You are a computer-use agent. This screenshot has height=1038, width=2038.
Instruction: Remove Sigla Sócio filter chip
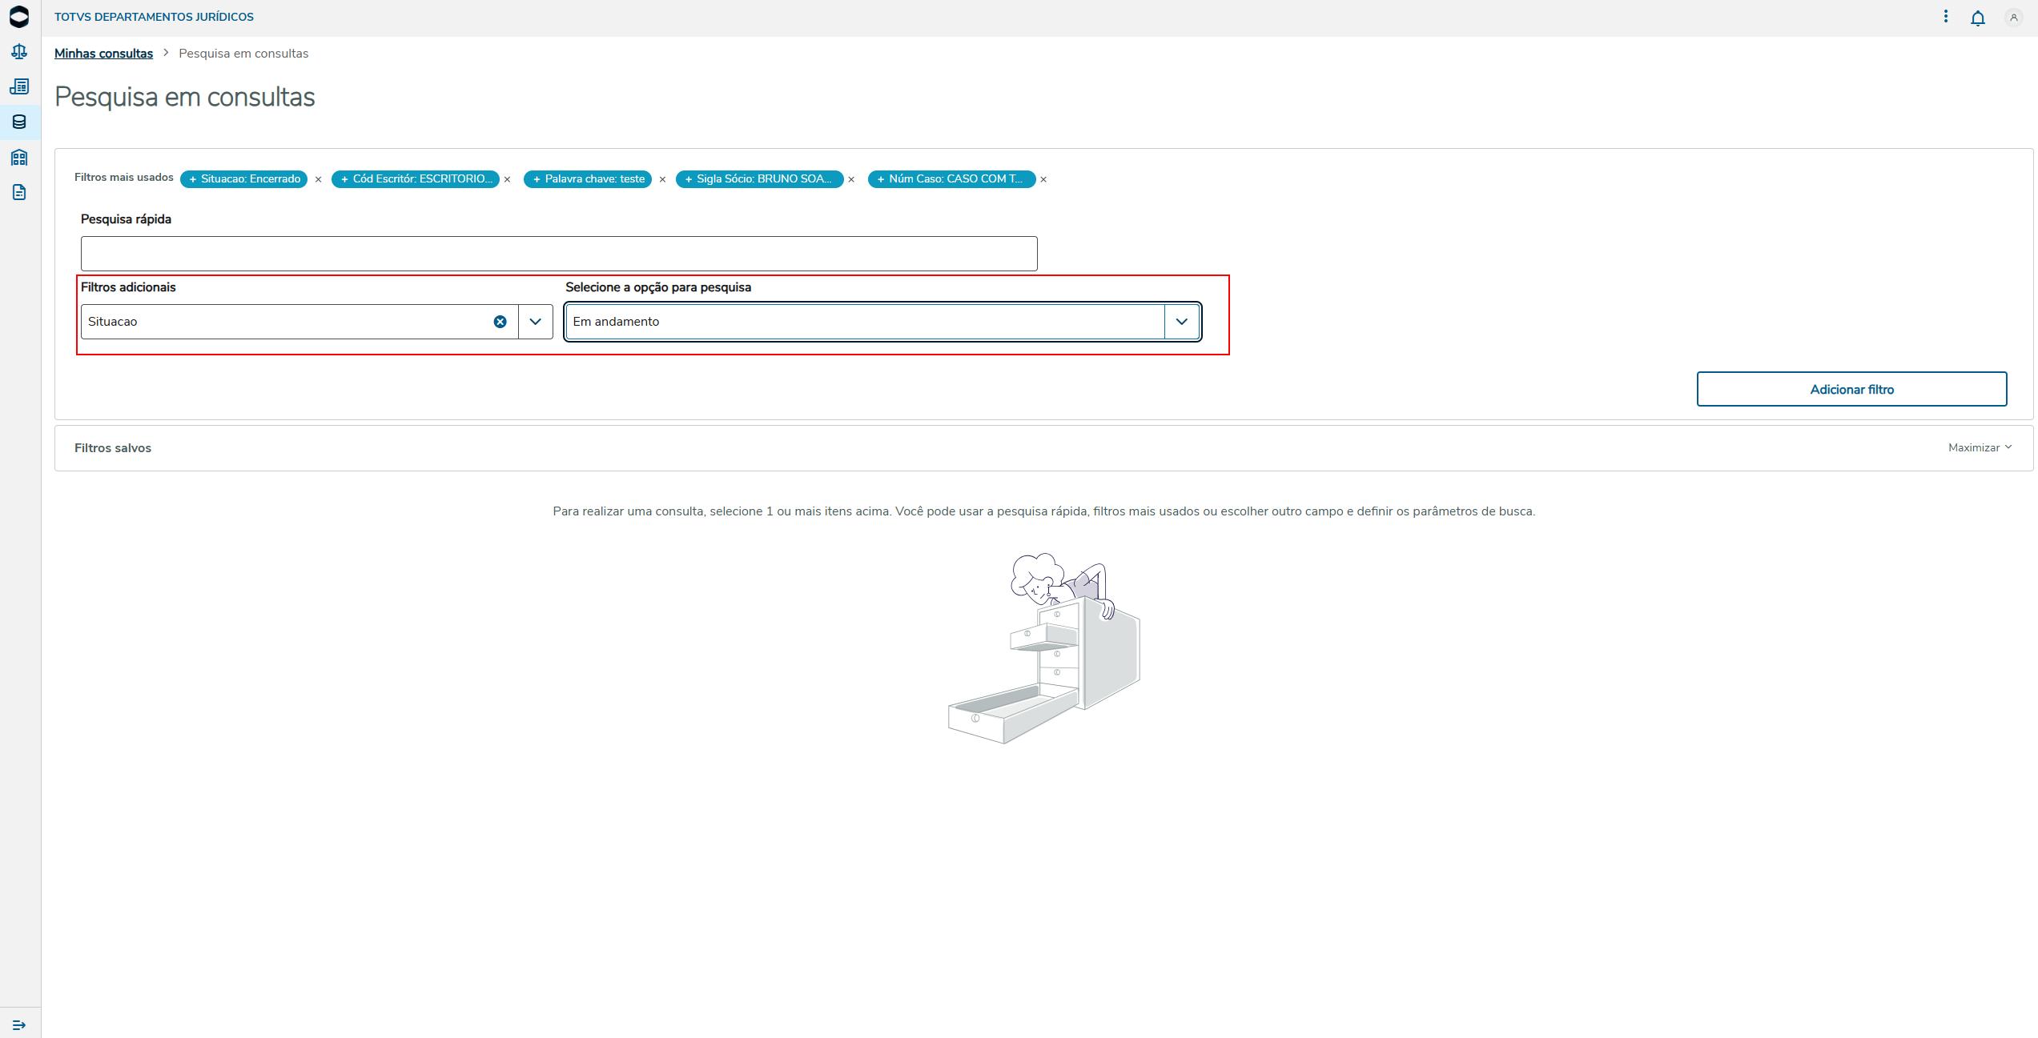click(x=851, y=179)
